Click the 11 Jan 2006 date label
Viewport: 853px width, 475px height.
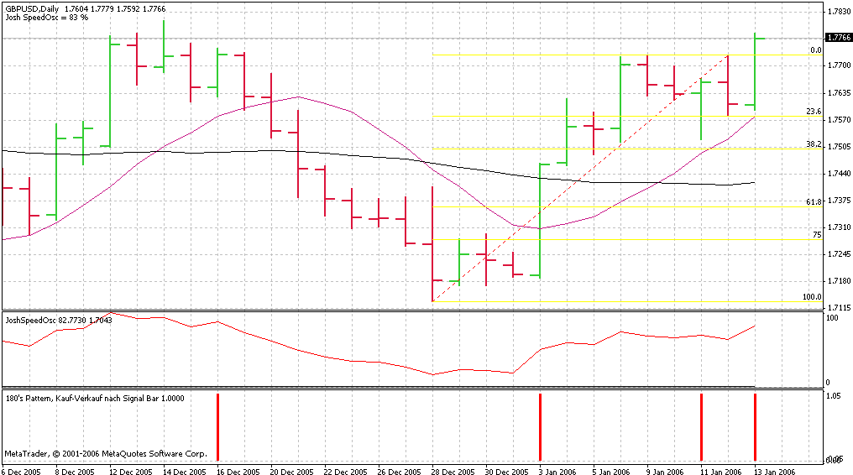[721, 471]
